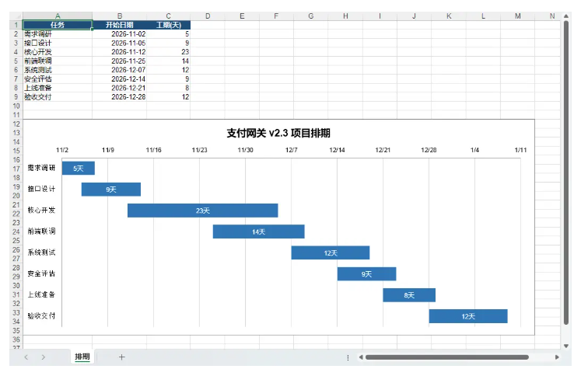Go to previous sheet arrow

pos(26,357)
